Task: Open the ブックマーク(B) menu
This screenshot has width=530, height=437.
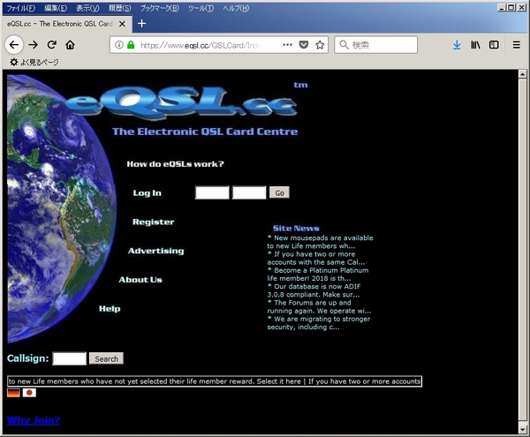Action: (160, 8)
